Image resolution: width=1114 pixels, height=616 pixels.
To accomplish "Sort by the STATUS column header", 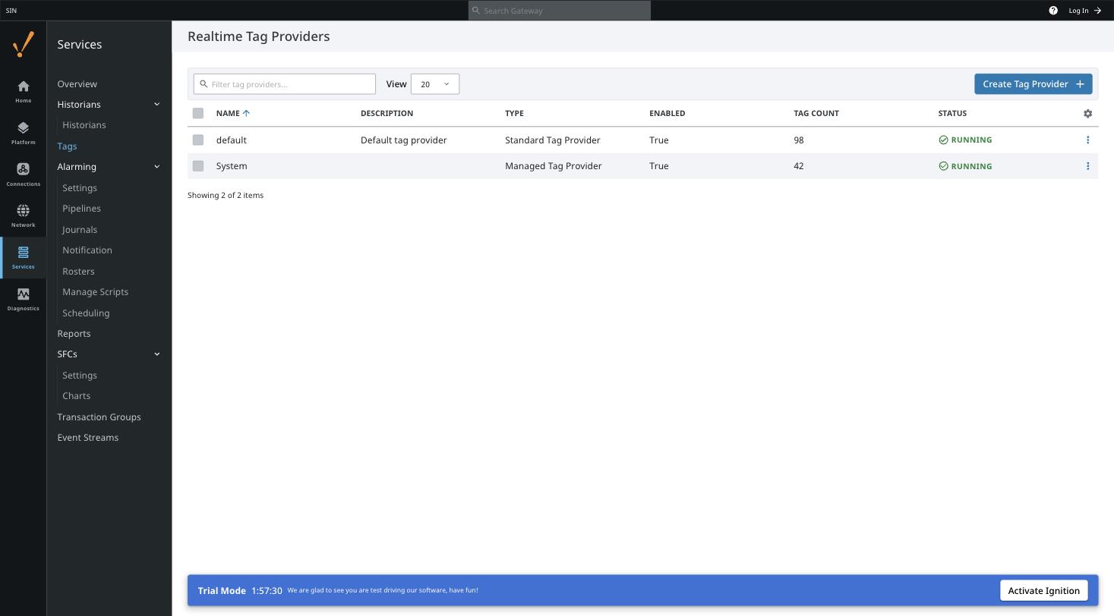I will tap(952, 113).
